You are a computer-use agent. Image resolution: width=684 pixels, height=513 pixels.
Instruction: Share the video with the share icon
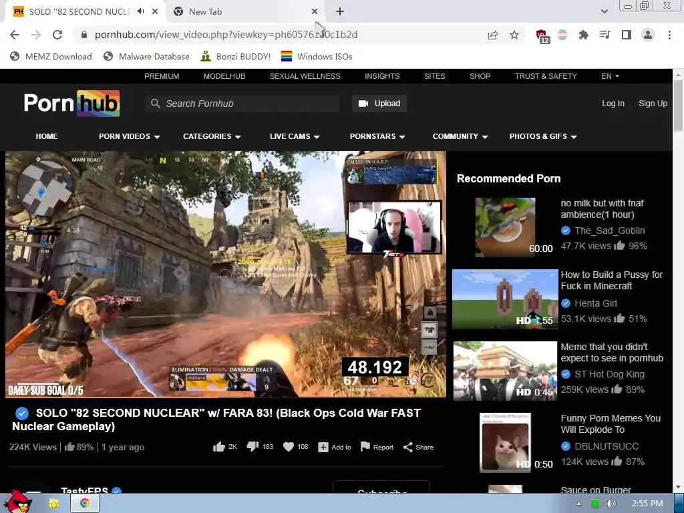coord(408,447)
